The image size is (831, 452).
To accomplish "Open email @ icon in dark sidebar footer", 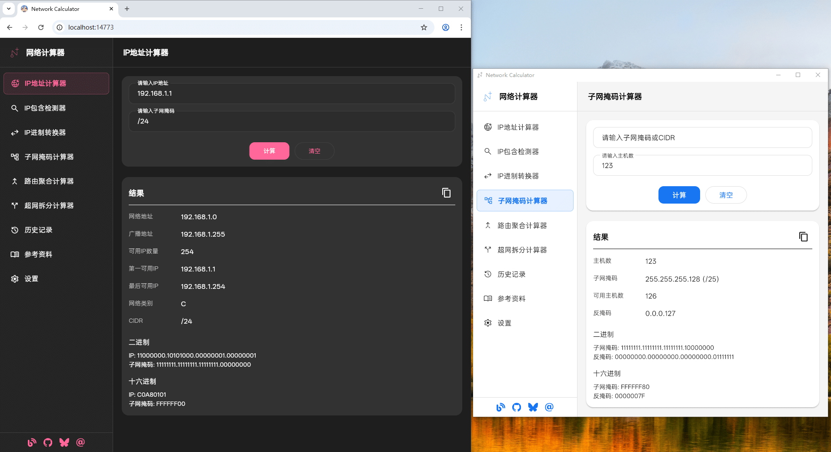I will 80,442.
